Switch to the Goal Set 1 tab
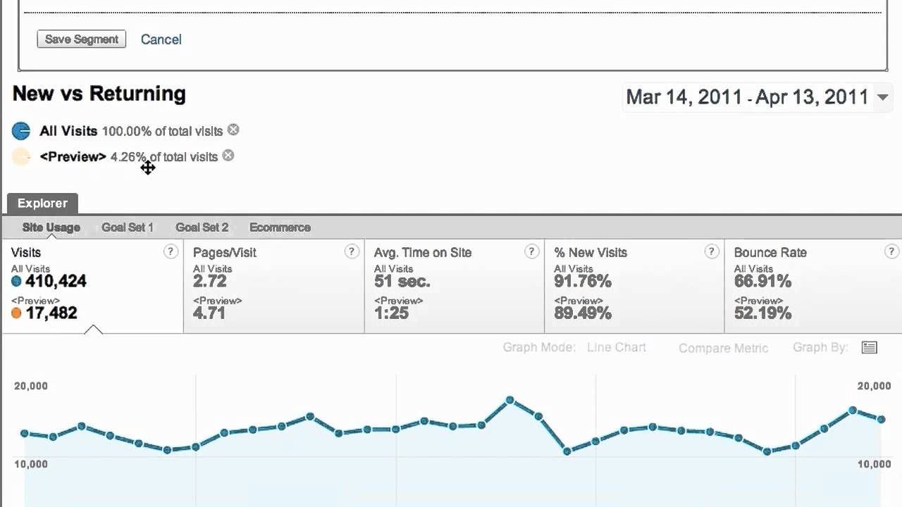 [128, 227]
